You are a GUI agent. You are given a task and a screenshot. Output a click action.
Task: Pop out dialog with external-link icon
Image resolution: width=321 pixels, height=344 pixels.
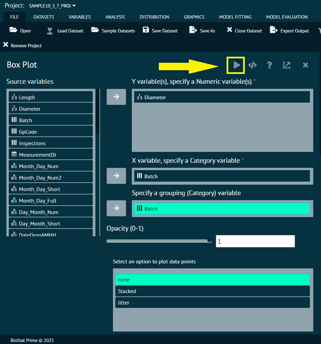[287, 65]
